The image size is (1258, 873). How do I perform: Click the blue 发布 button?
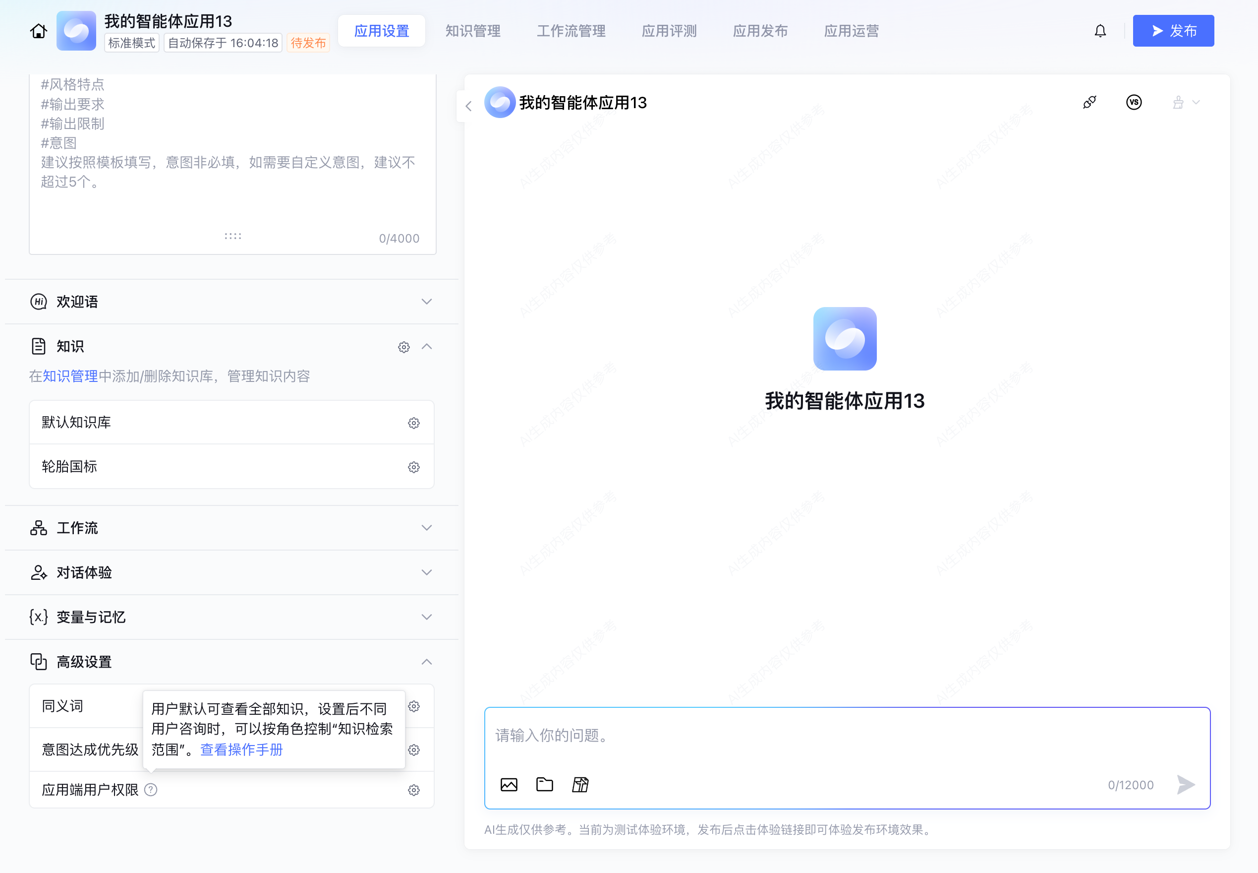coord(1173,31)
